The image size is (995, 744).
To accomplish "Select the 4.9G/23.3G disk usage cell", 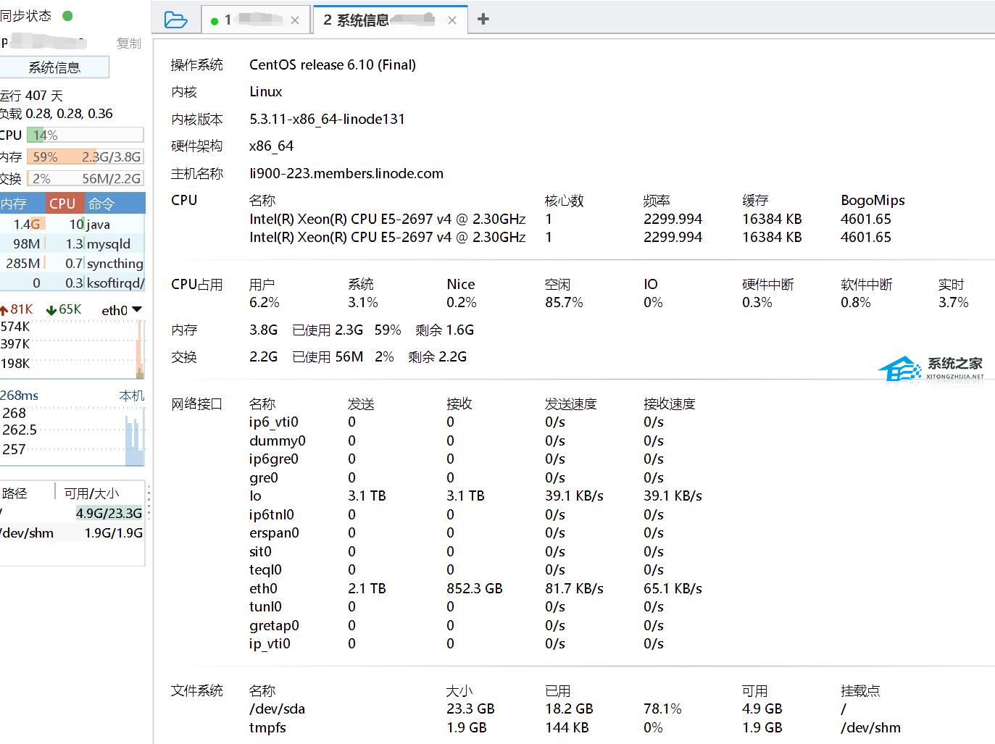I will (109, 513).
